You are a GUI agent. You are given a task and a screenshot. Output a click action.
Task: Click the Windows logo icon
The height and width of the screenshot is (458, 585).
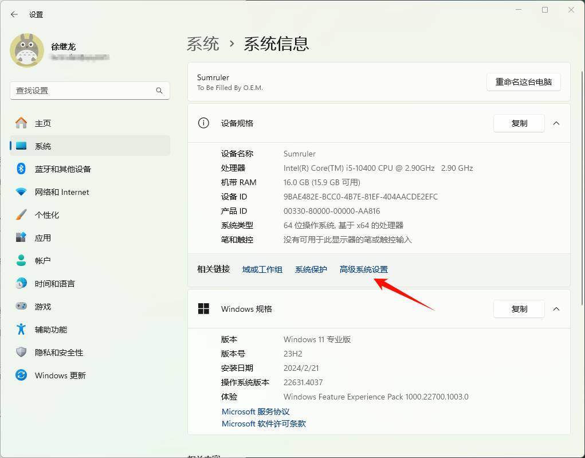click(203, 309)
